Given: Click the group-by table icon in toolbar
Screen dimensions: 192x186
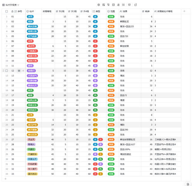Looking at the screenshot, I should point(113,5).
